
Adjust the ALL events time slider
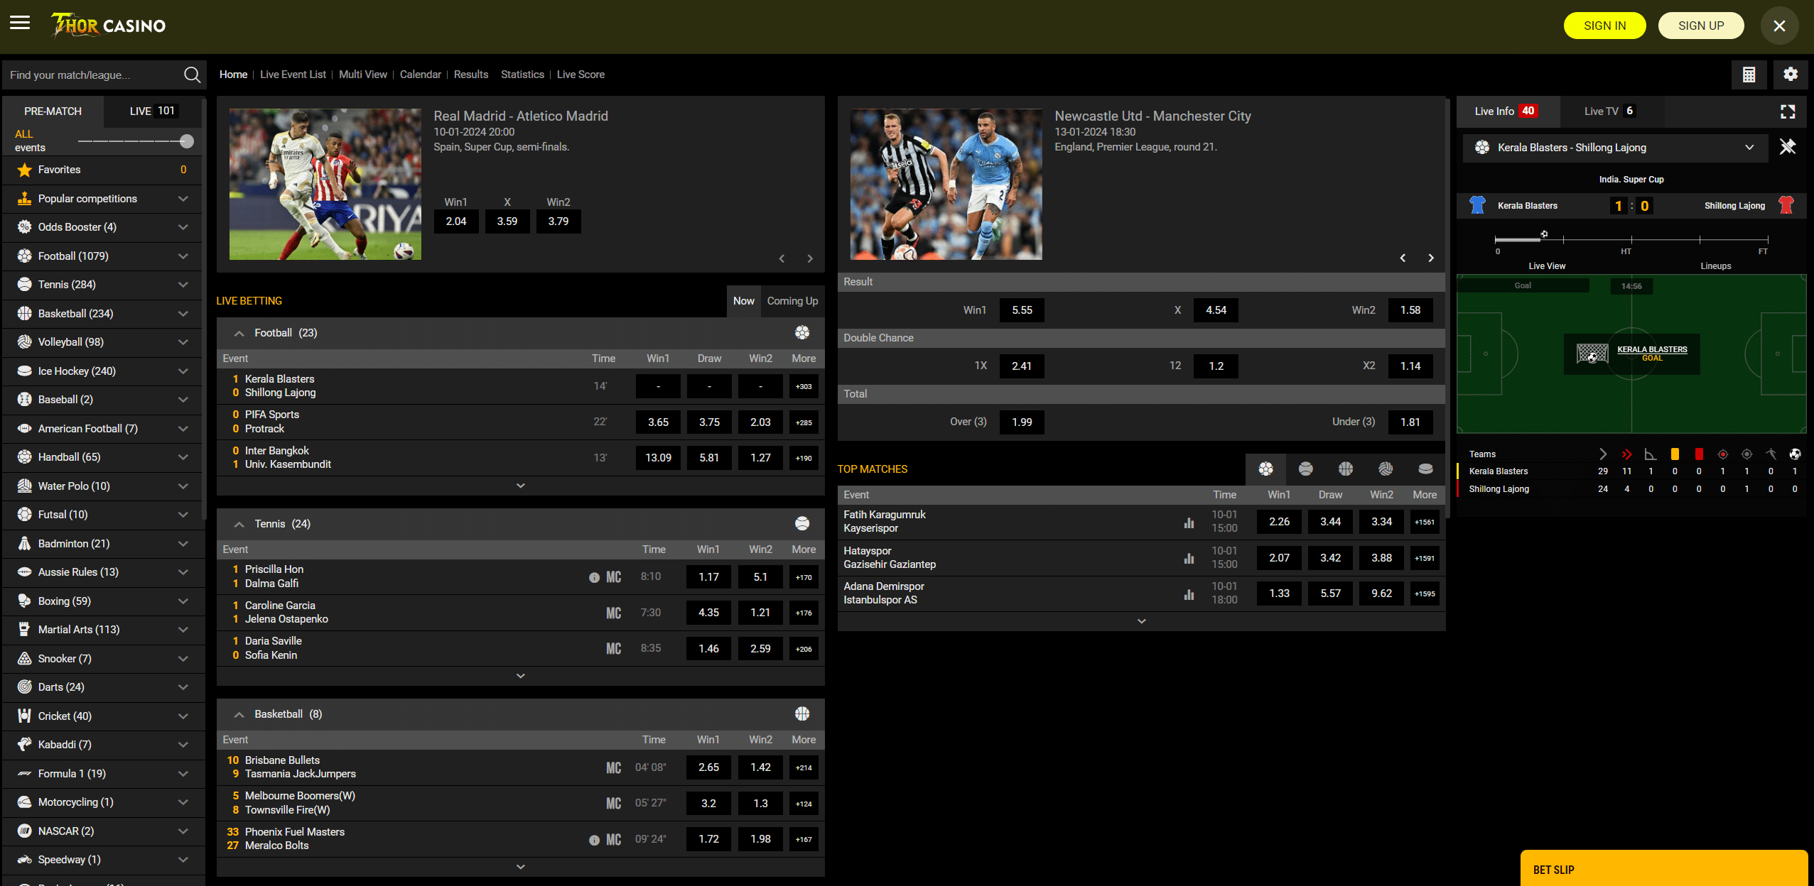click(x=186, y=141)
